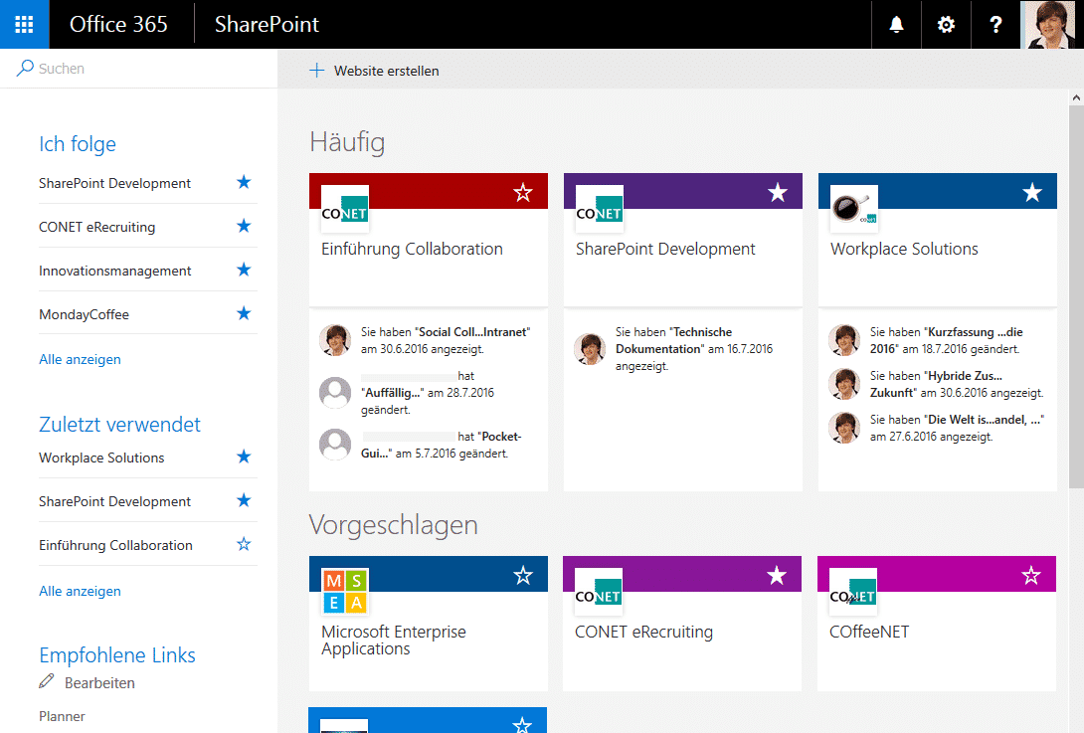The image size is (1084, 733).
Task: Toggle follow star on Workplace Solutions card
Action: click(1032, 192)
